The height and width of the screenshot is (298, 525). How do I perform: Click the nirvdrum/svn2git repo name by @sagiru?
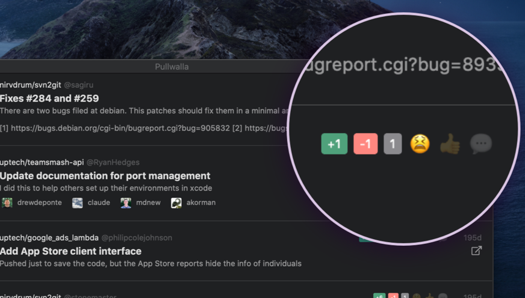[x=31, y=85]
